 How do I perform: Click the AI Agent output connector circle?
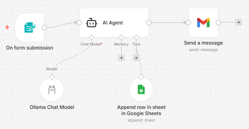149,23
